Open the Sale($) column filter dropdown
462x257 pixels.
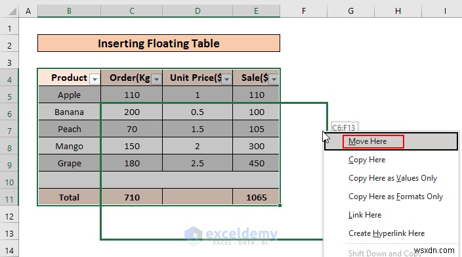coord(274,80)
